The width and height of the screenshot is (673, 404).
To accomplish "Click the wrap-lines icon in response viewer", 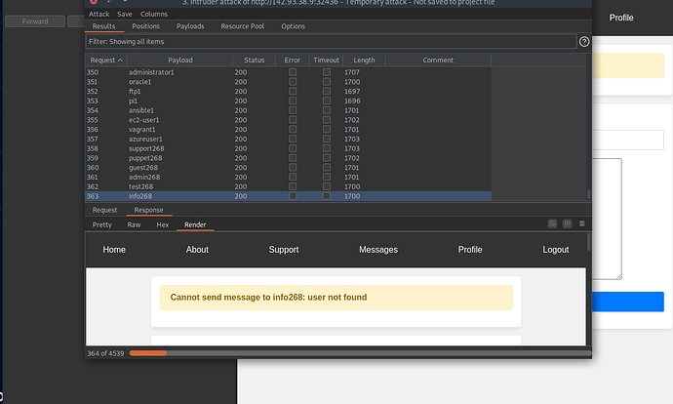I will click(552, 224).
